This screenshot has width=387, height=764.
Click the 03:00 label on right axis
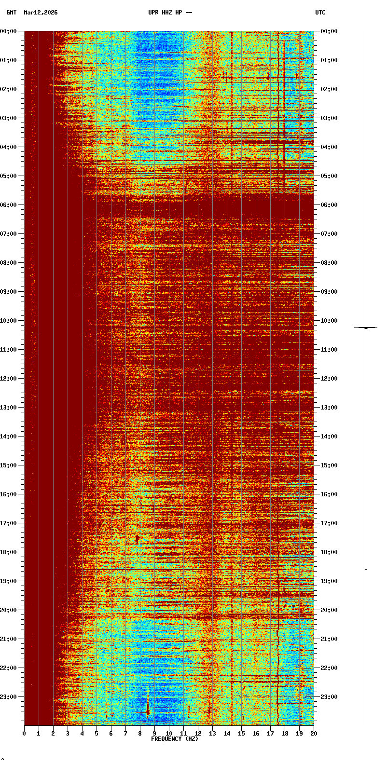(x=329, y=118)
